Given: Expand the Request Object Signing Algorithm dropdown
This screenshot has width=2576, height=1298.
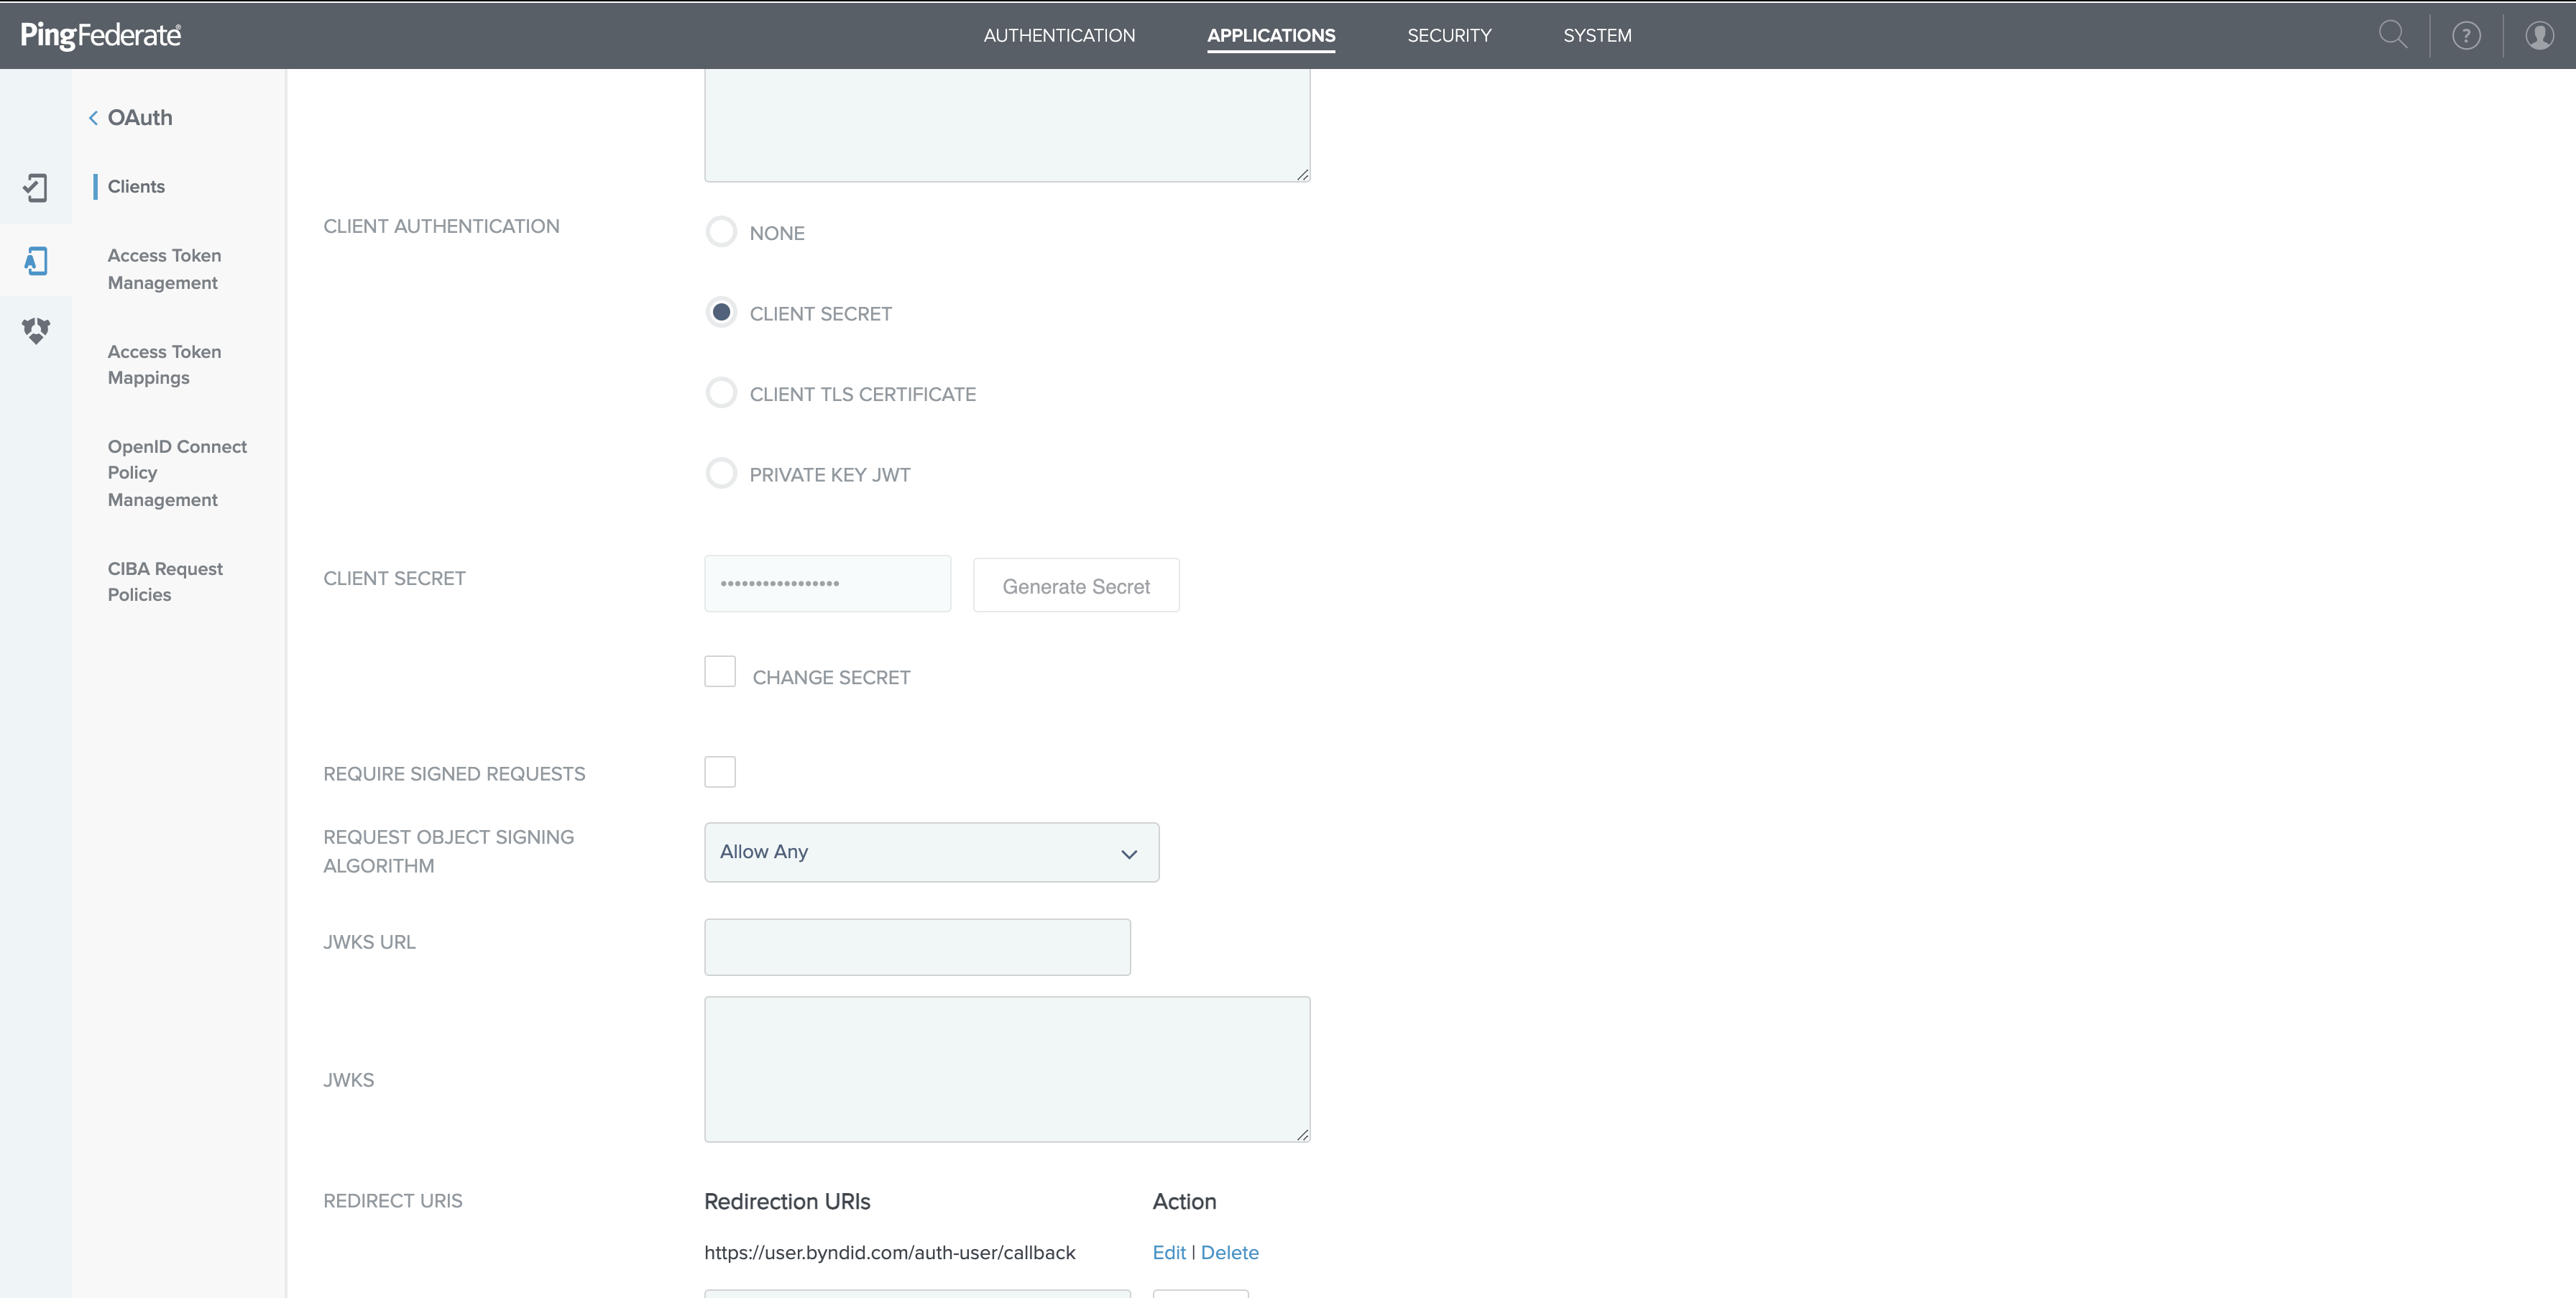Looking at the screenshot, I should (x=931, y=852).
